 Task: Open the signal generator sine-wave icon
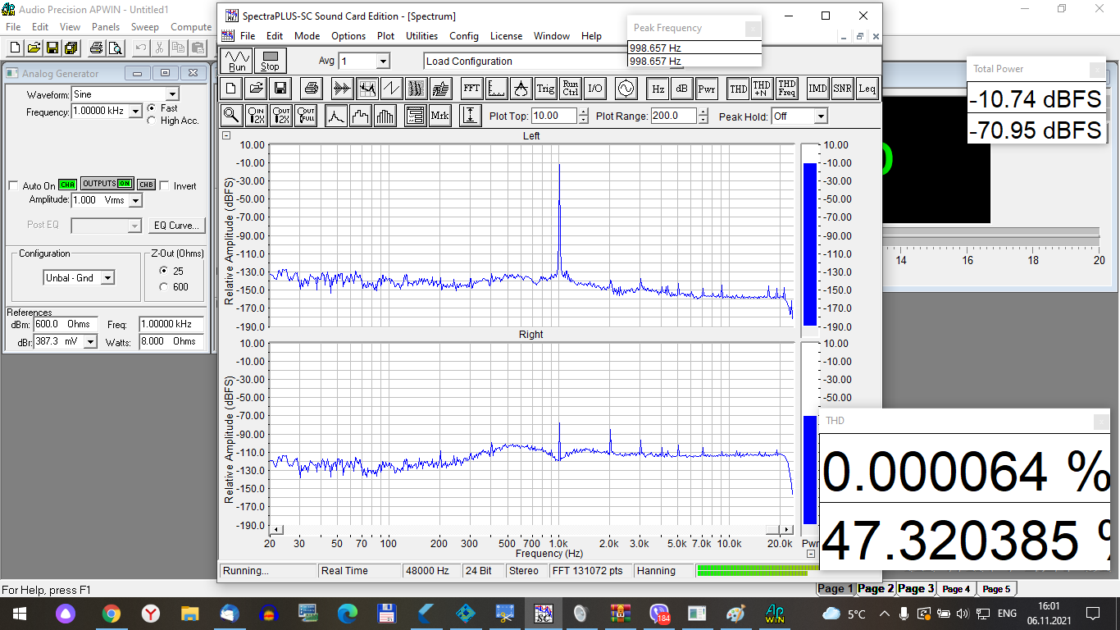[x=626, y=88]
